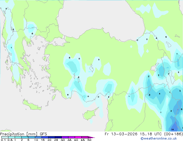183x141 pixels.
Task: Select the 45–50 mm legend color swatch
Action: [85, 137]
